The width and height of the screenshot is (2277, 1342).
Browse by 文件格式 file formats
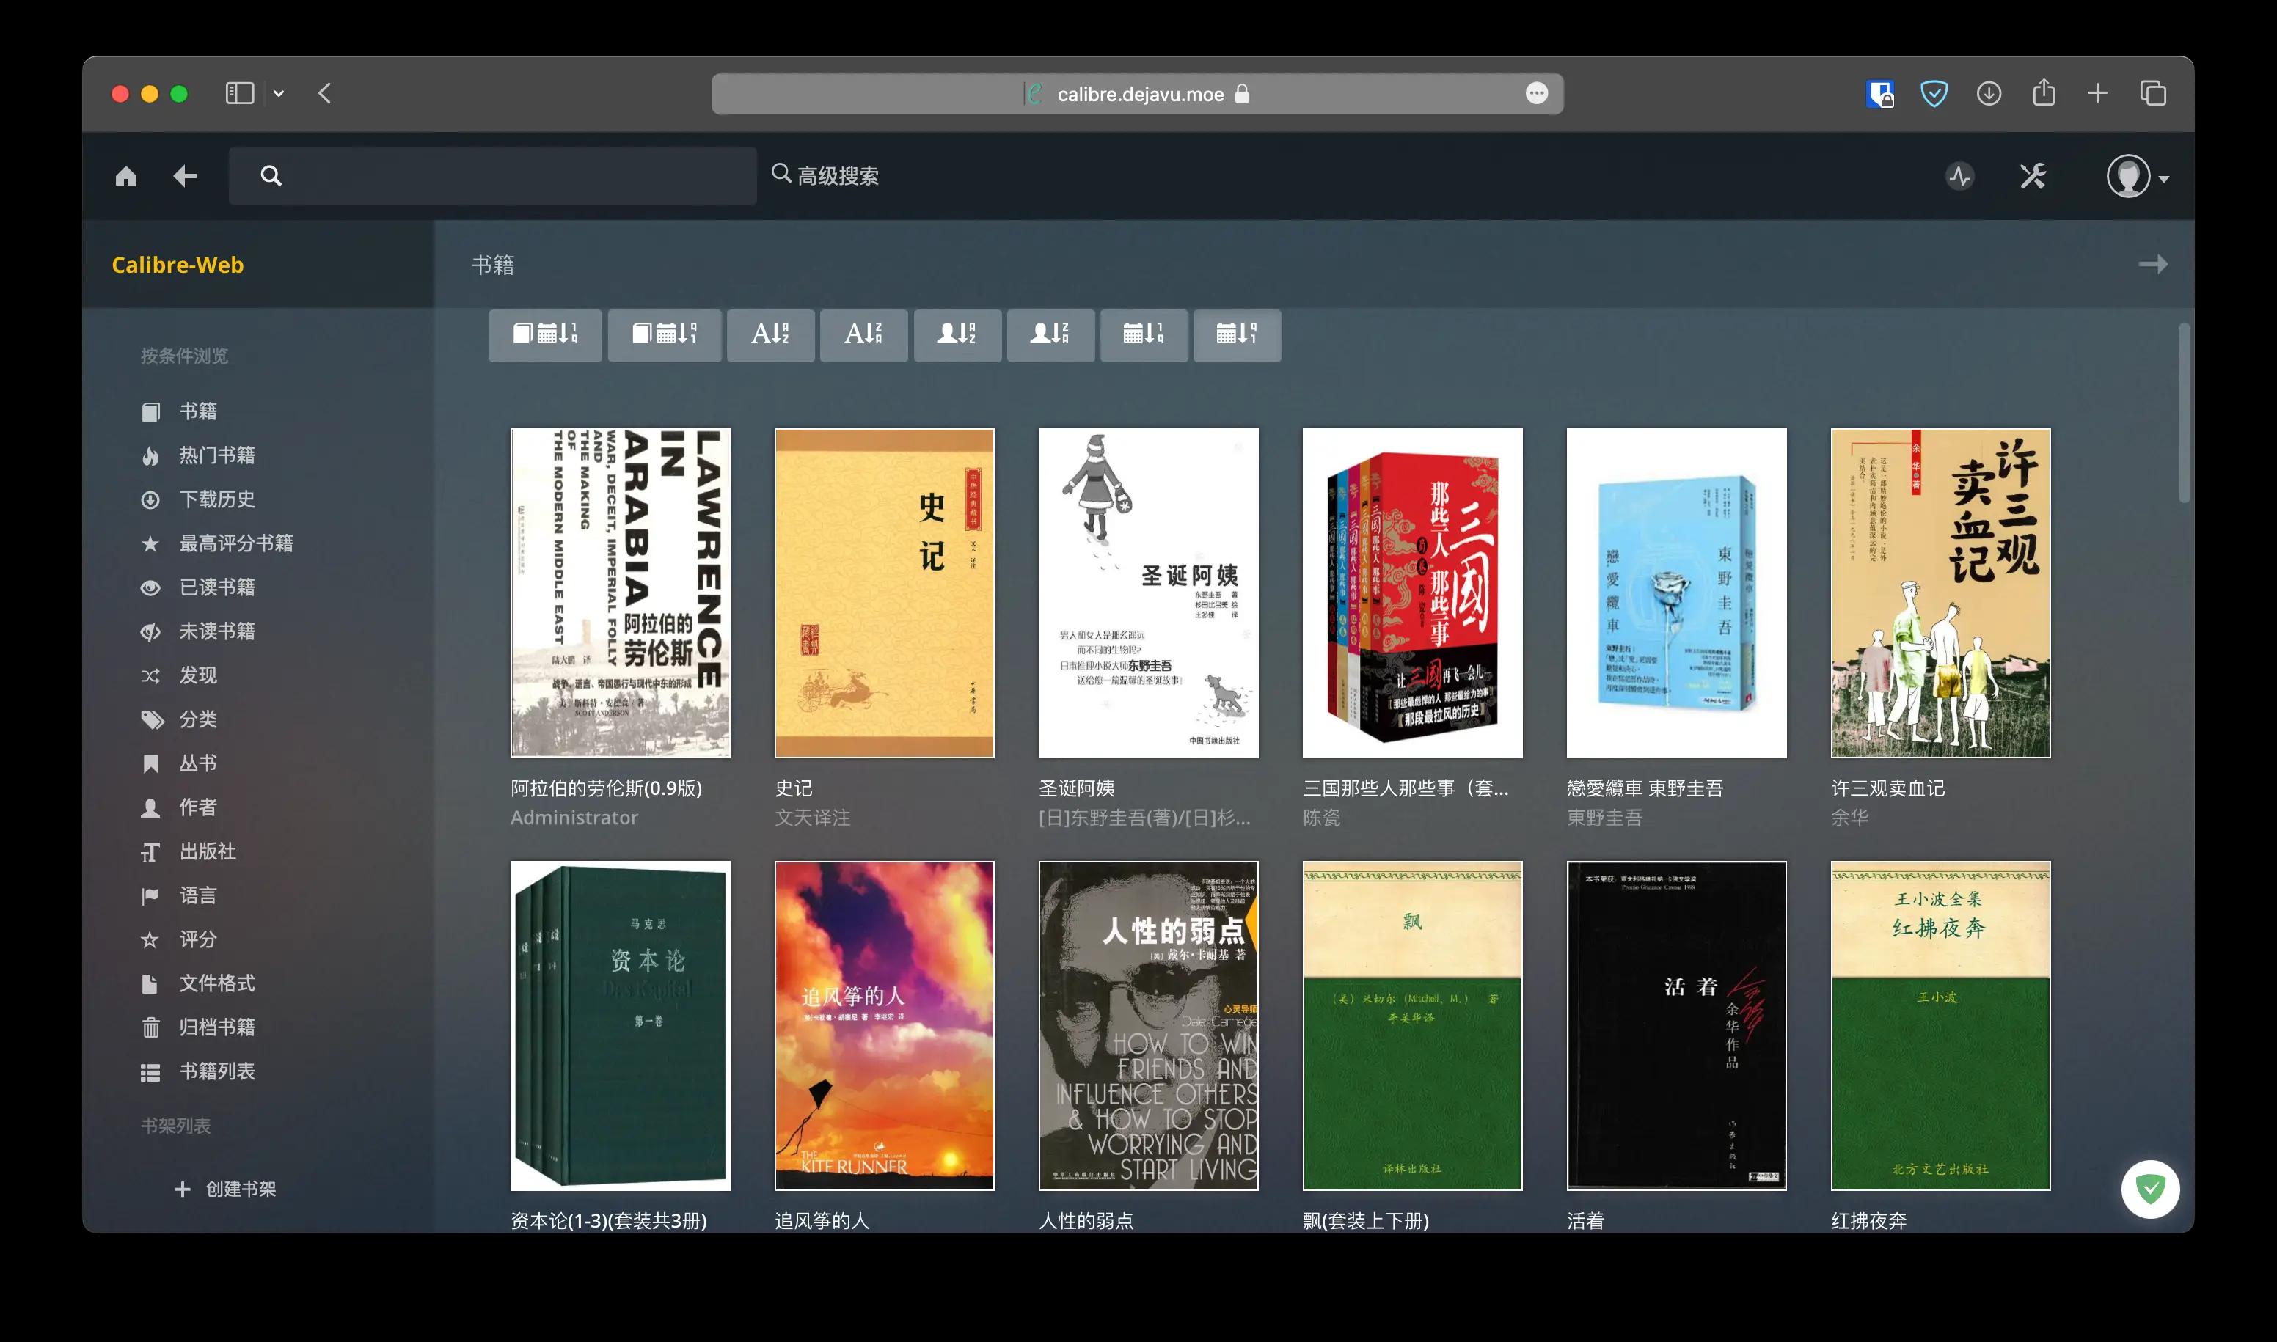[x=198, y=984]
